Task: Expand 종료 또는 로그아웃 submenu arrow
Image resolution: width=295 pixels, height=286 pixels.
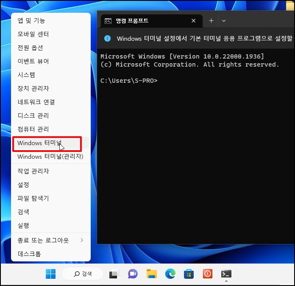Action: tap(82, 240)
